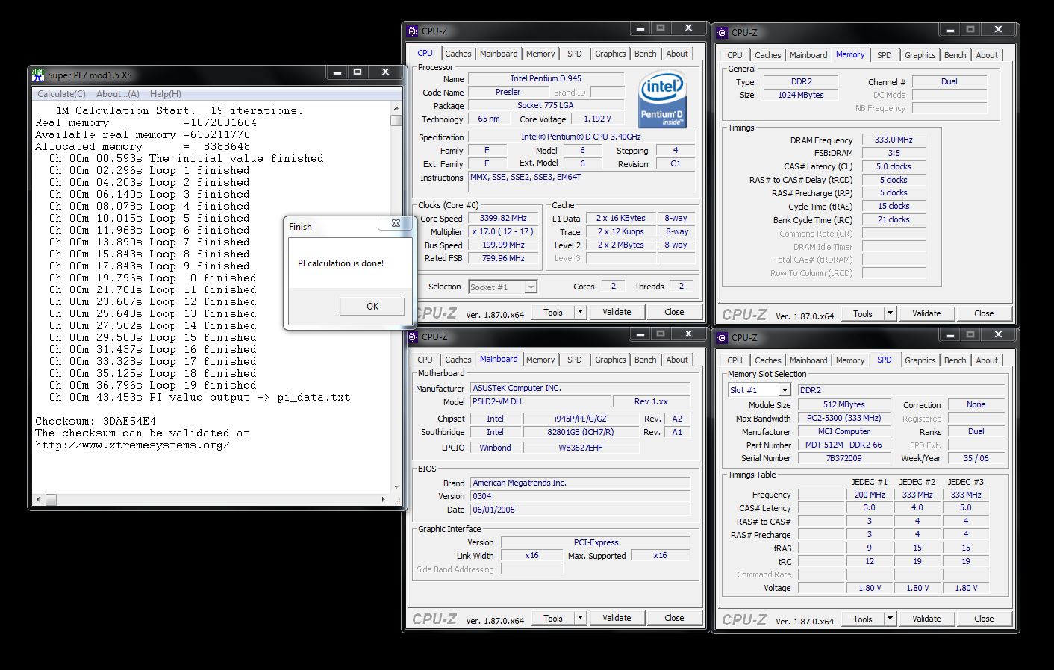Viewport: 1054px width, 670px height.
Task: Click Tools button in SPD window
Action: (863, 619)
